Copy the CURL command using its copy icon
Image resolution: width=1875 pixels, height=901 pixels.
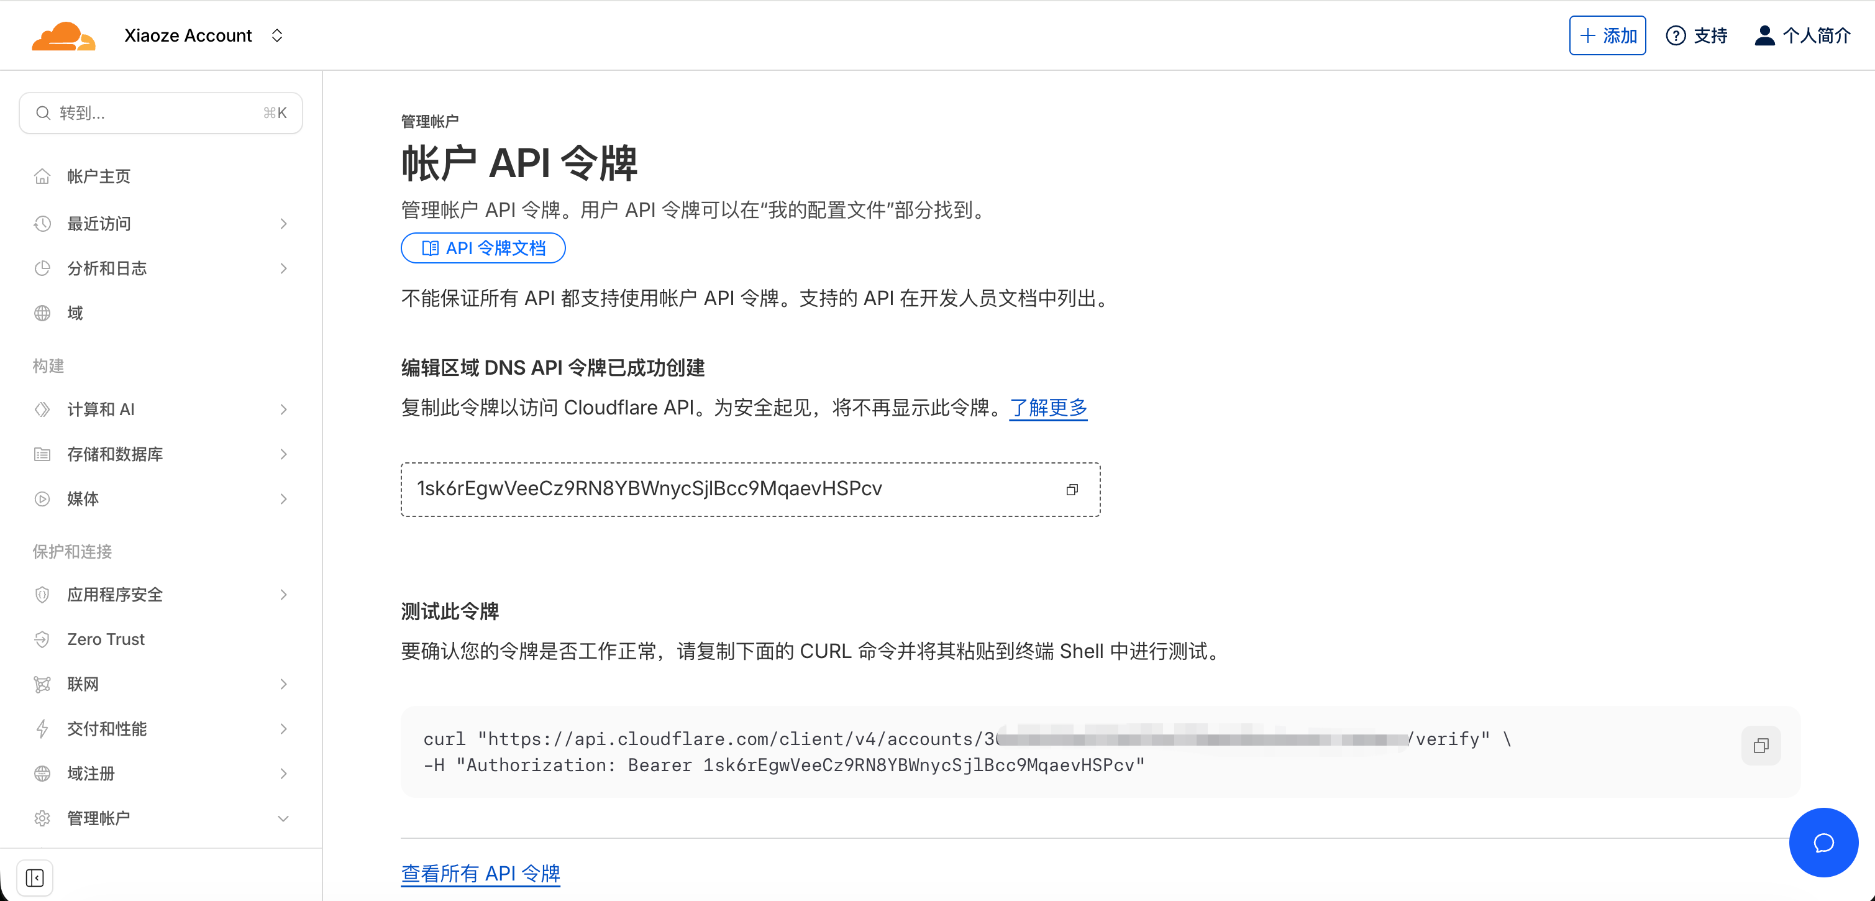[1761, 745]
